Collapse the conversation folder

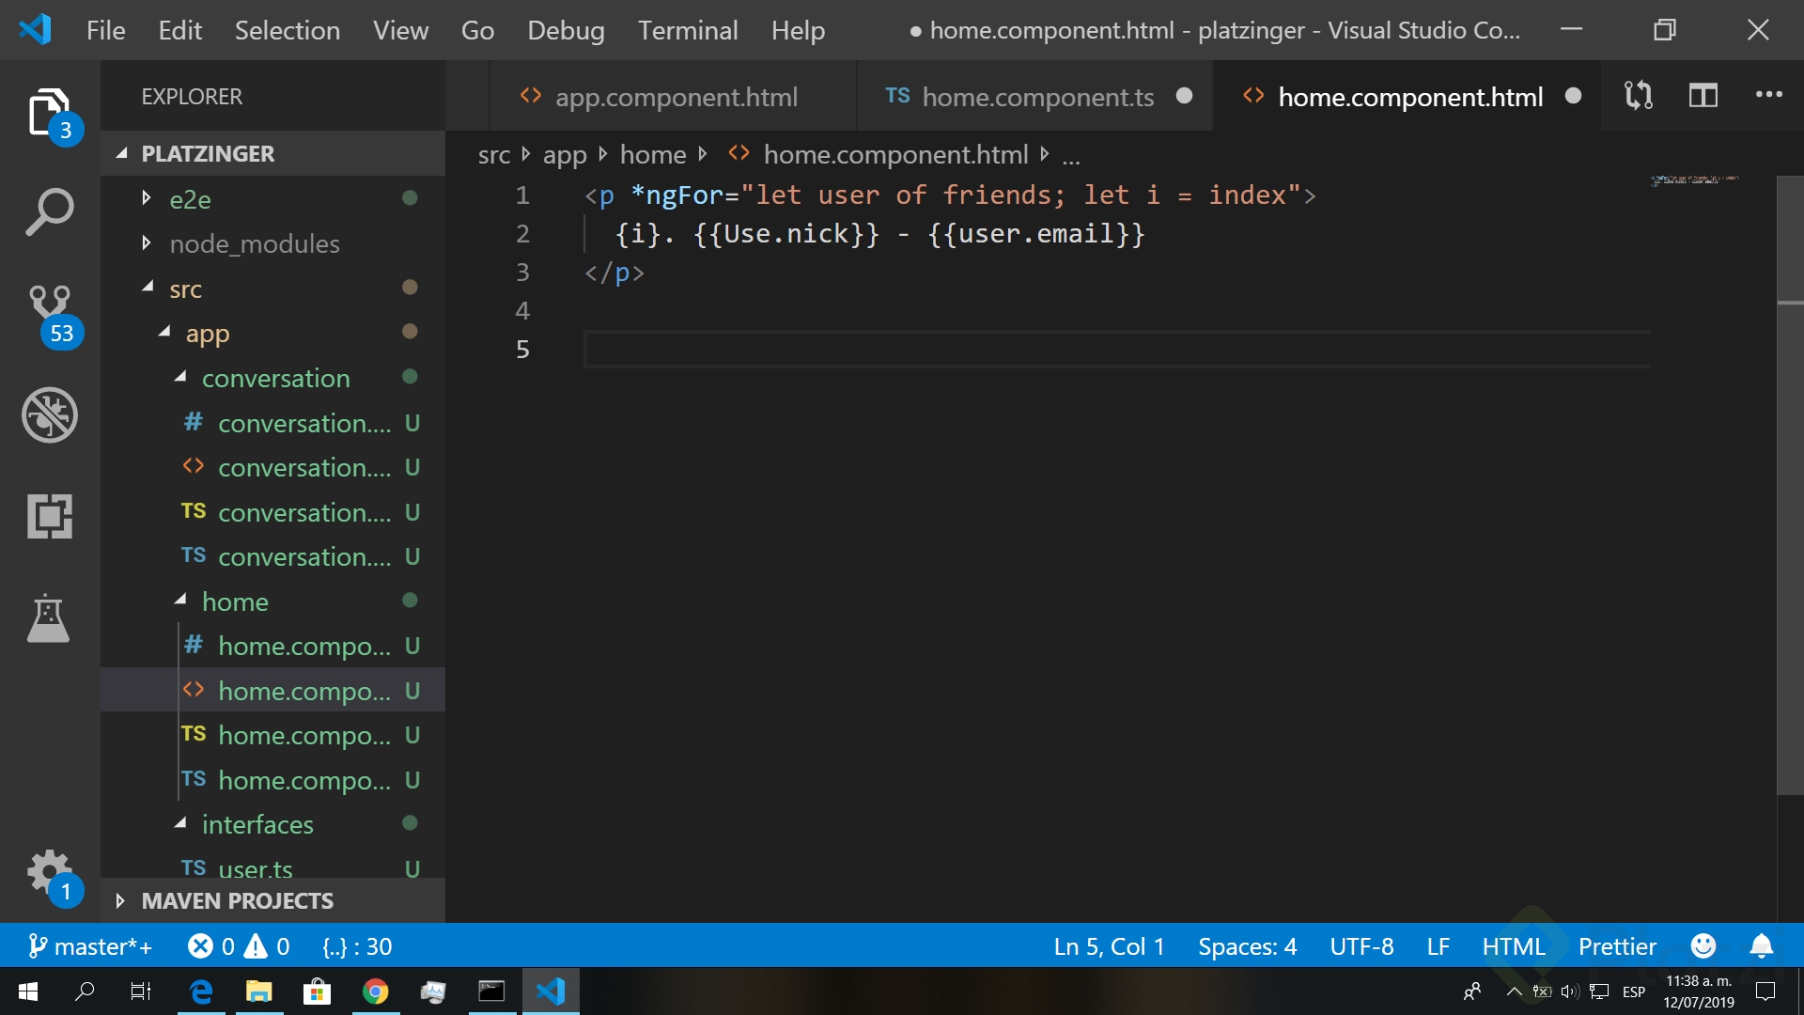275,379
